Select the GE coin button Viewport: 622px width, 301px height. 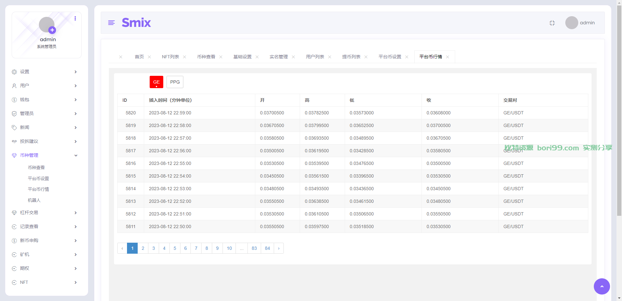(156, 82)
